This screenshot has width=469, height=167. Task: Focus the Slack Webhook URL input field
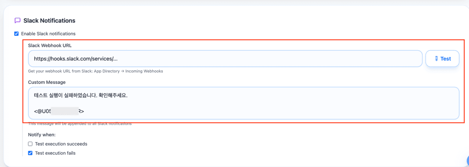tap(225, 59)
